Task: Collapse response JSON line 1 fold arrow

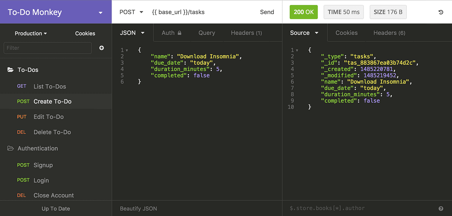Action: (297, 50)
